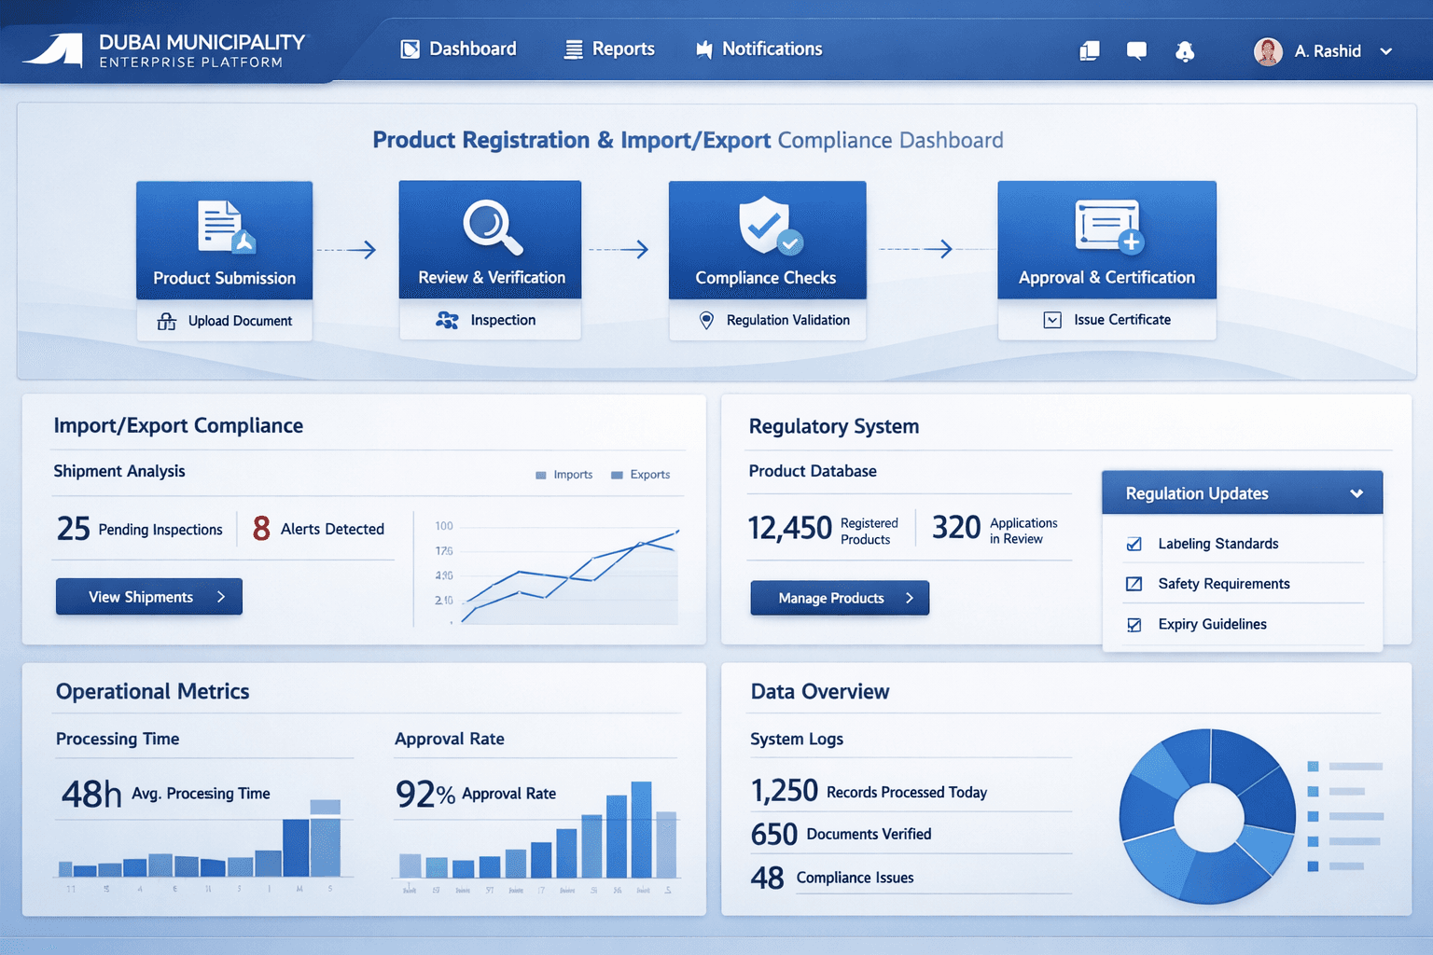Open the documents copy icon in header

click(x=1089, y=51)
